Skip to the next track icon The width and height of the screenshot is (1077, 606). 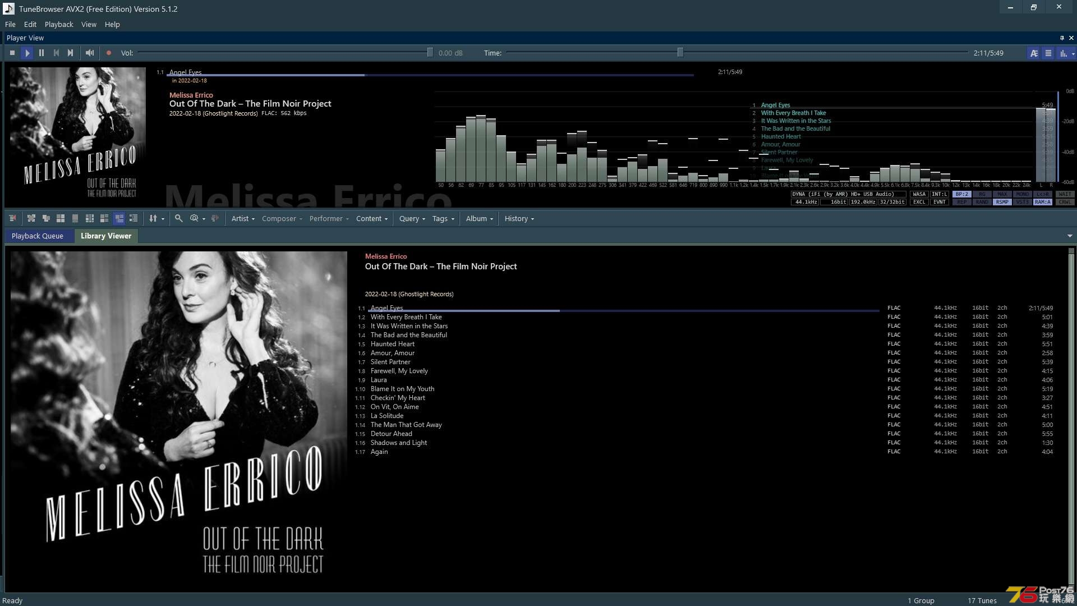point(70,53)
